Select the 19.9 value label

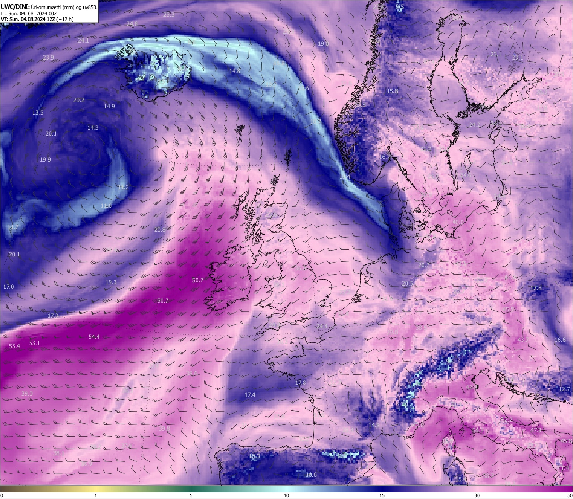coord(45,159)
